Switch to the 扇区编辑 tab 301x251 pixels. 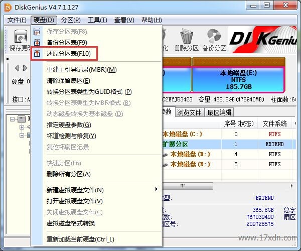pyautogui.click(x=219, y=112)
